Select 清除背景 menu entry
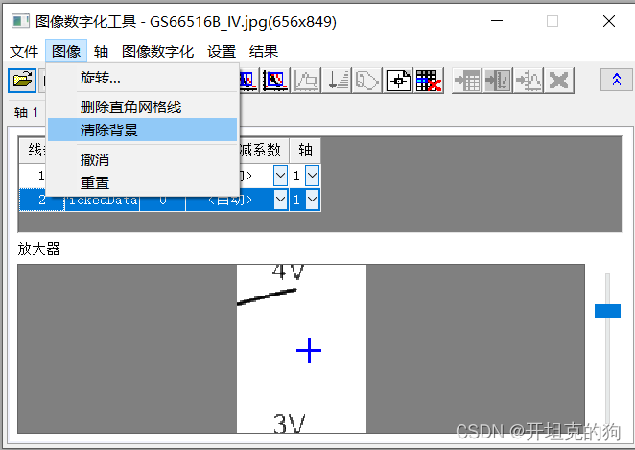The height and width of the screenshot is (450, 635). 143,130
